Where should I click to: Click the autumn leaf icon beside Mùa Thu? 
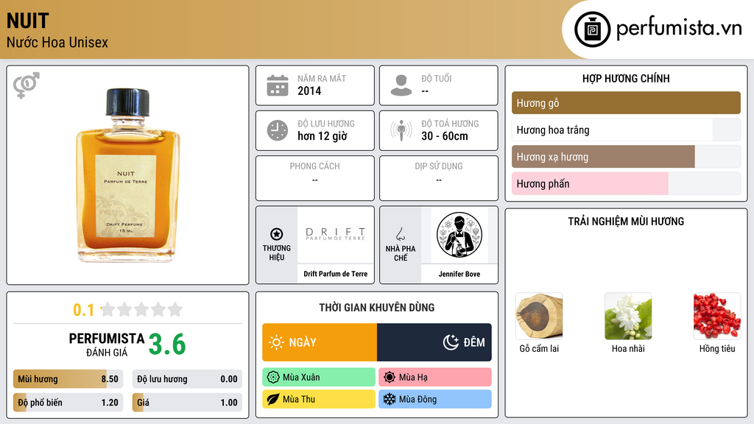(x=272, y=399)
